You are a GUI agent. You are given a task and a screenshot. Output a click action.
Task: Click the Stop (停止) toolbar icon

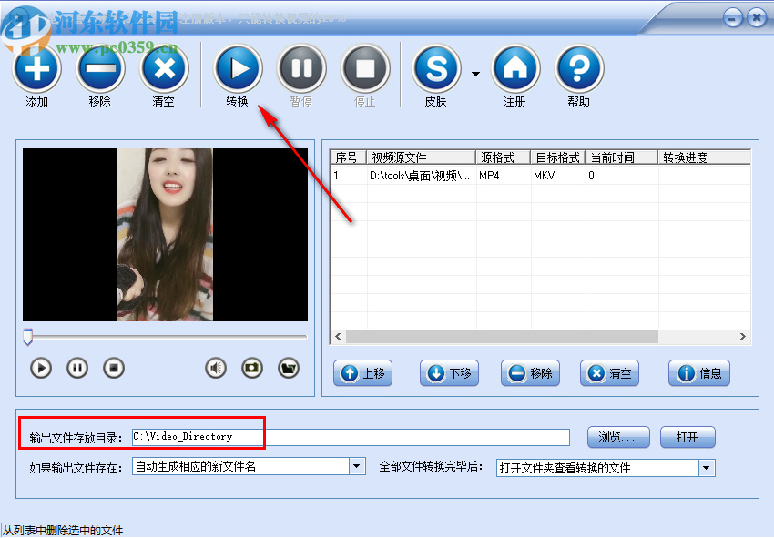pyautogui.click(x=365, y=68)
